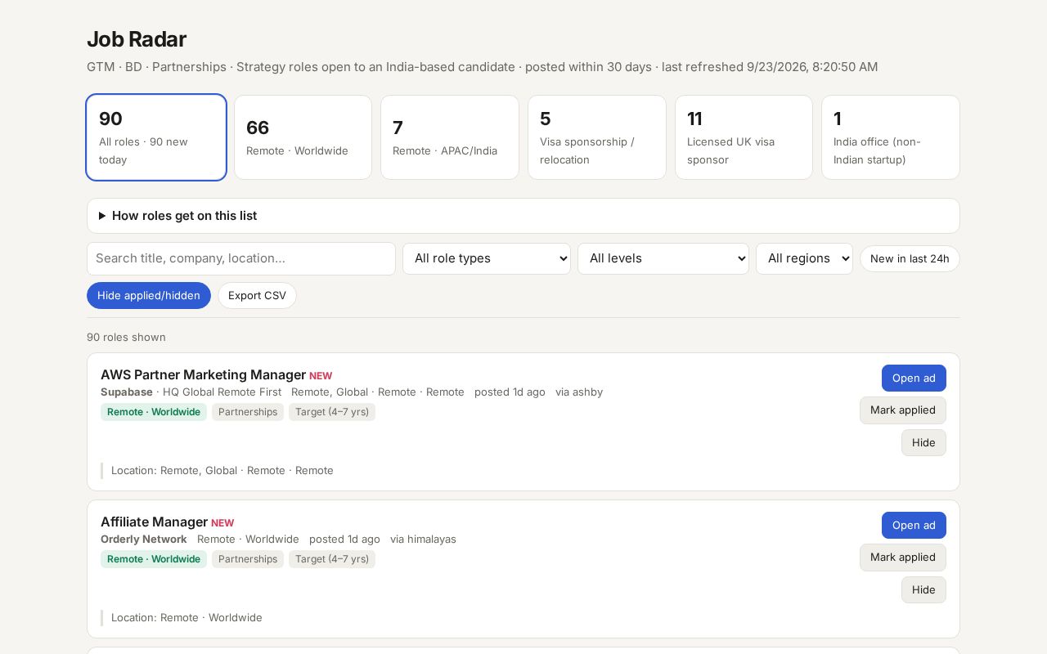Filter by Remote · Worldwide card
This screenshot has width=1047, height=654.
click(303, 137)
